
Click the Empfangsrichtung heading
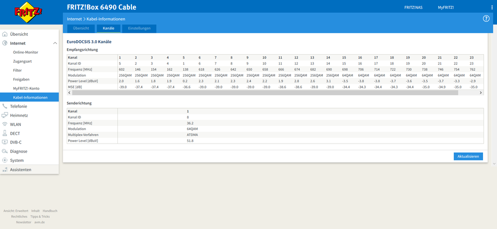pos(83,50)
